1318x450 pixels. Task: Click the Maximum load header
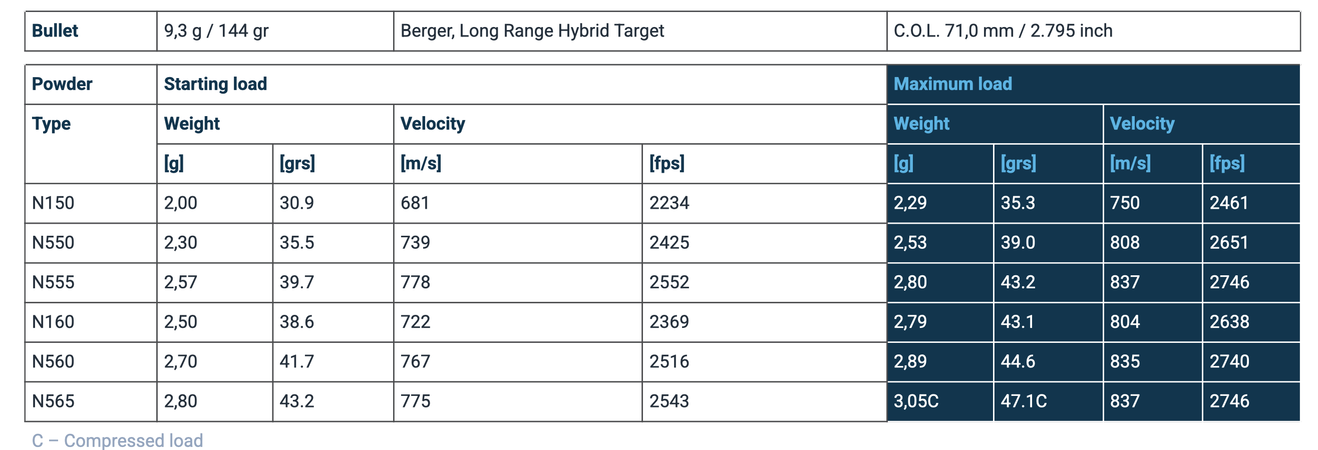1093,85
